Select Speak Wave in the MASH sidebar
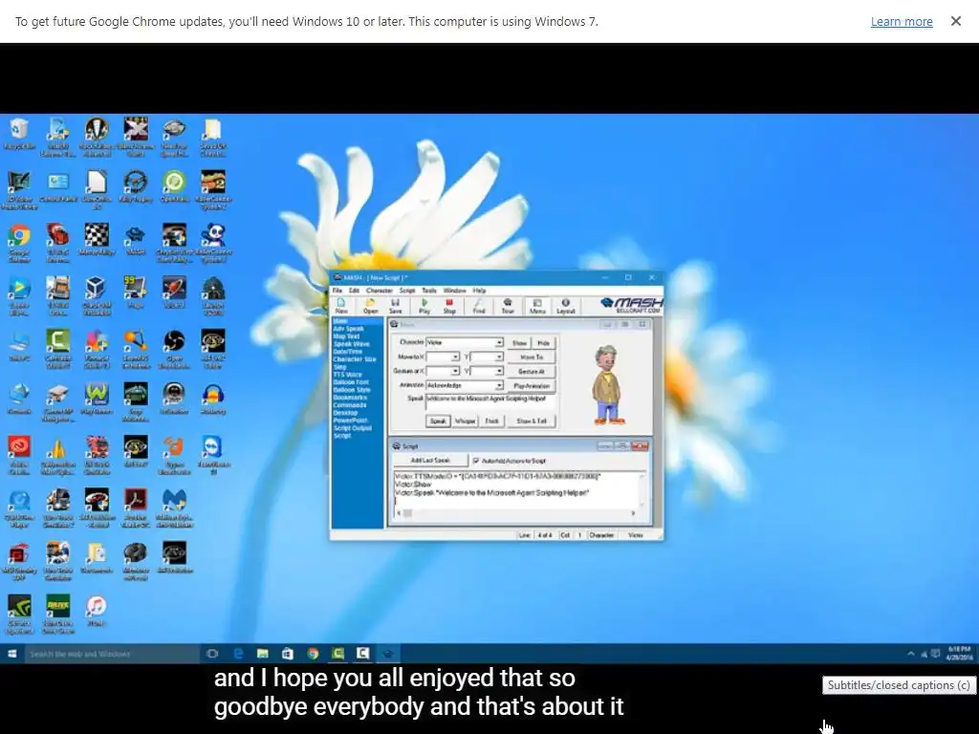This screenshot has width=979, height=734. click(x=351, y=344)
